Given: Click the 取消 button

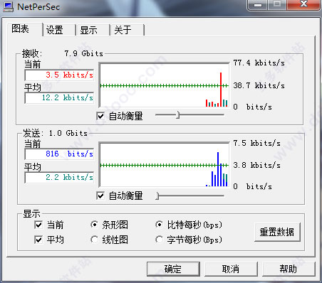Looking at the screenshot, I should (231, 269).
